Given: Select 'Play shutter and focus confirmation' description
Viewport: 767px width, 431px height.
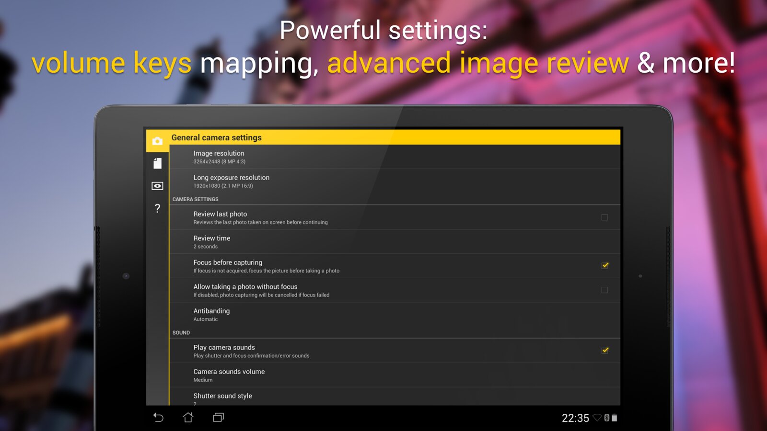Looking at the screenshot, I should click(251, 356).
